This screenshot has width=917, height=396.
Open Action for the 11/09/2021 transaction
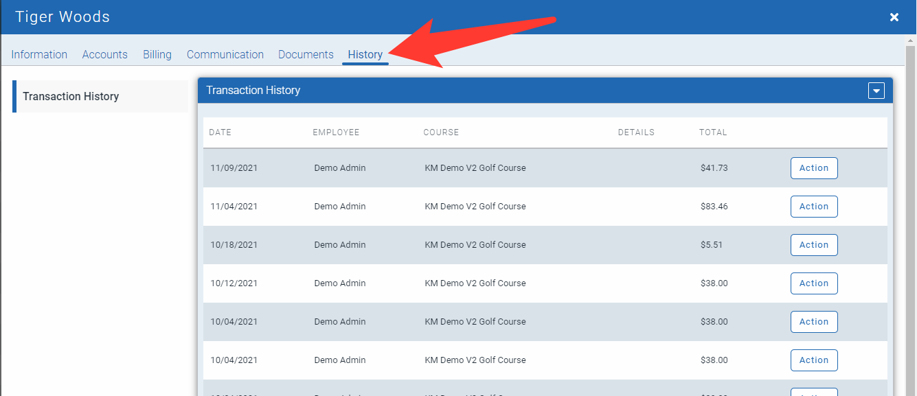tap(814, 168)
